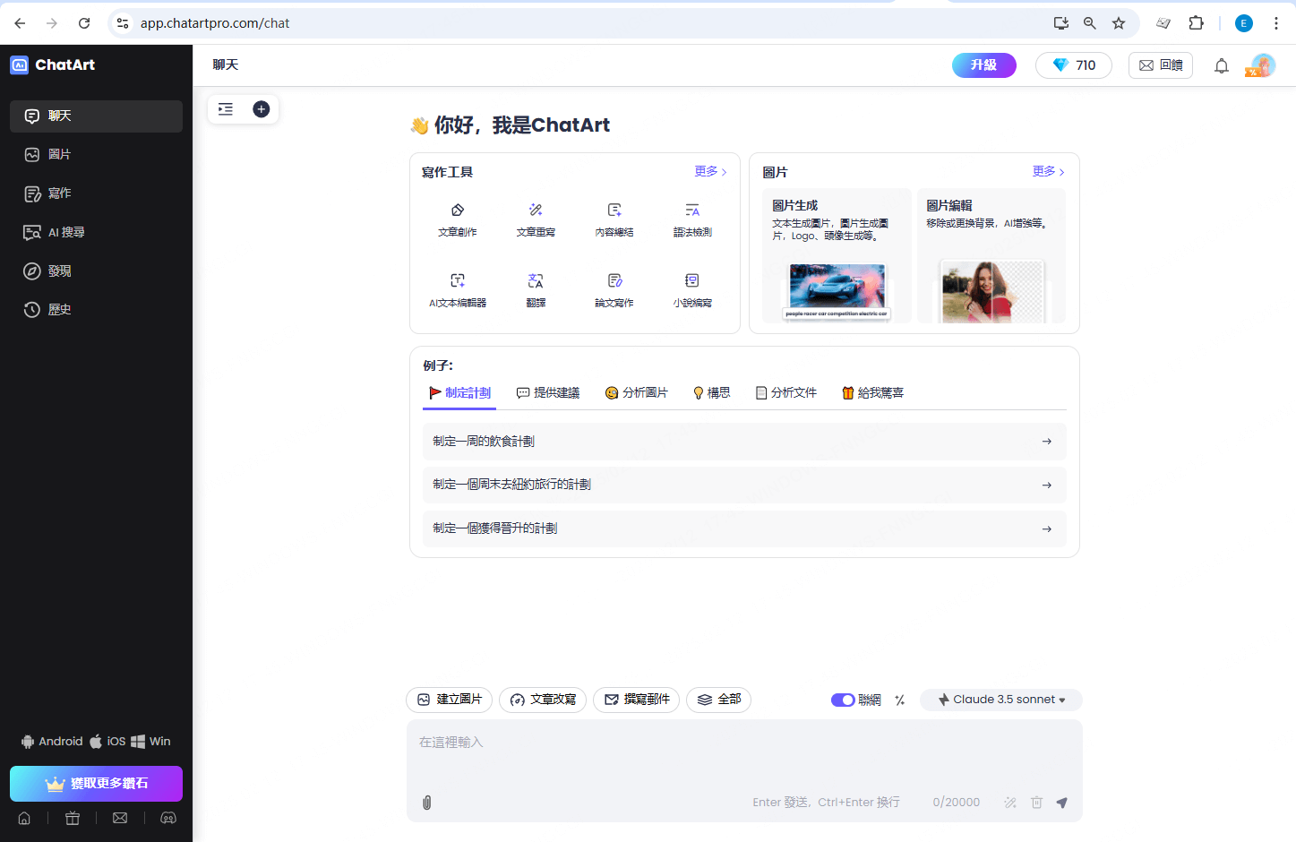Open the 圖片生成 card
The image size is (1296, 842).
(x=837, y=255)
